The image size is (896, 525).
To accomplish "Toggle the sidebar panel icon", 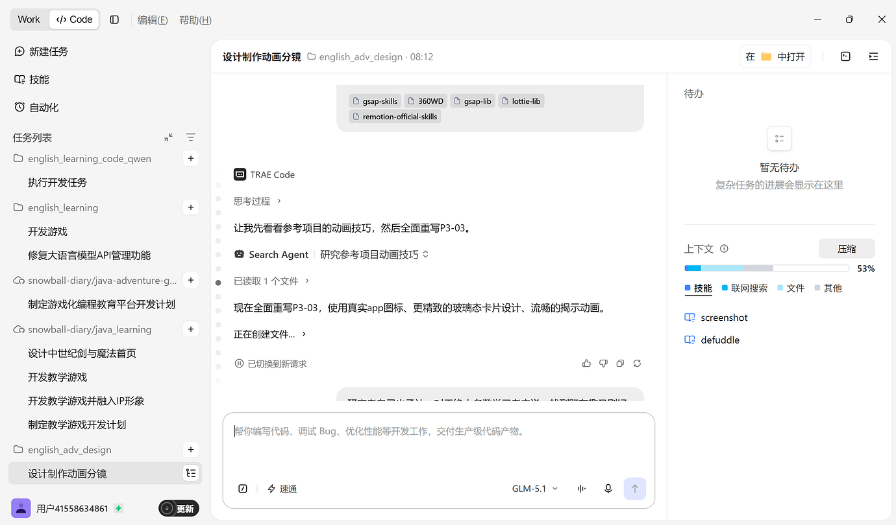I will coord(115,19).
